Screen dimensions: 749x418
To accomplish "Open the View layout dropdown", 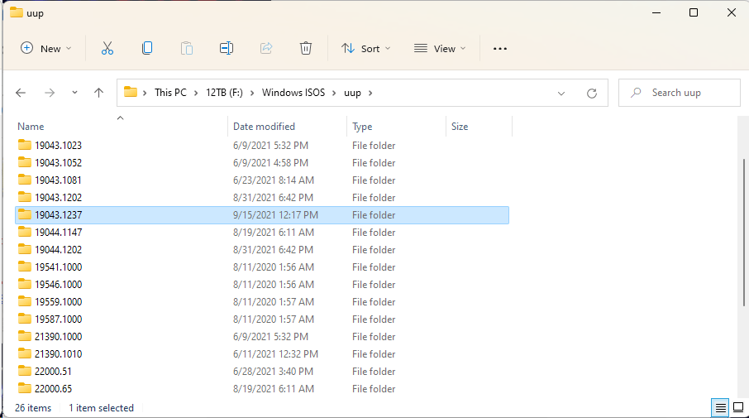I will point(440,49).
